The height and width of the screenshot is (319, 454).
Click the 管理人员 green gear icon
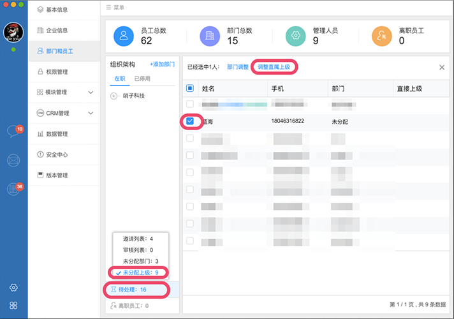(296, 36)
